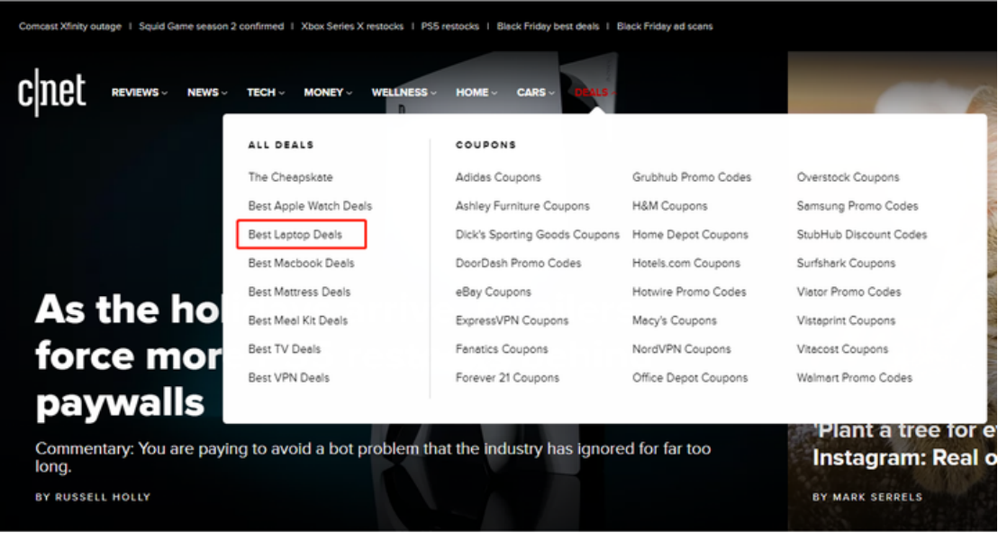Select Best VPN Deals

click(289, 378)
